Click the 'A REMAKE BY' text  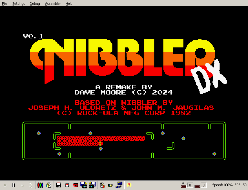tap(124, 87)
